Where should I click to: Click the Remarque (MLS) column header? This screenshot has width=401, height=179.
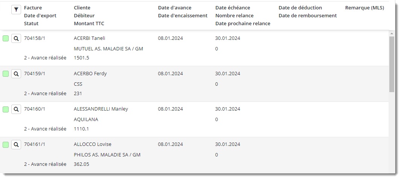[x=364, y=8]
